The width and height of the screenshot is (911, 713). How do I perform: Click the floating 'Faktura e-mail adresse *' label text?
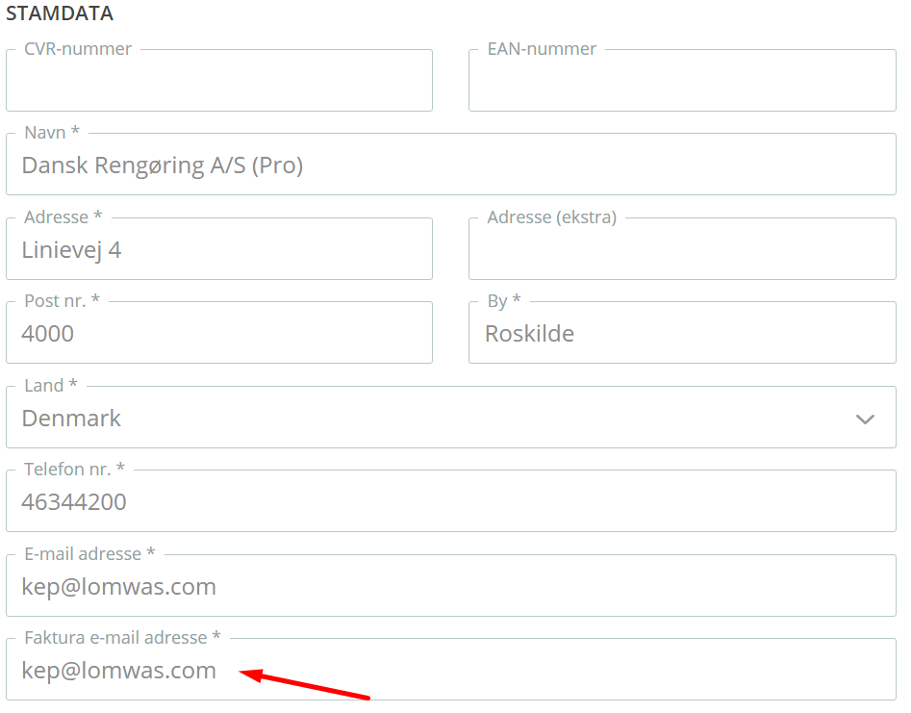(122, 637)
